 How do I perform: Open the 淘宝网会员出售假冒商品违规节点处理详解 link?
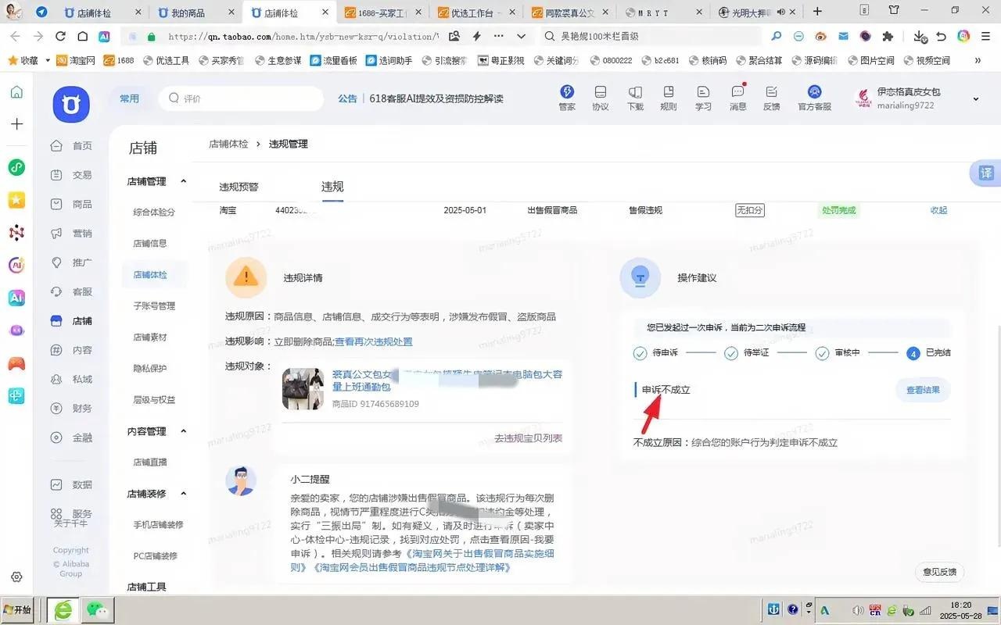coord(411,567)
